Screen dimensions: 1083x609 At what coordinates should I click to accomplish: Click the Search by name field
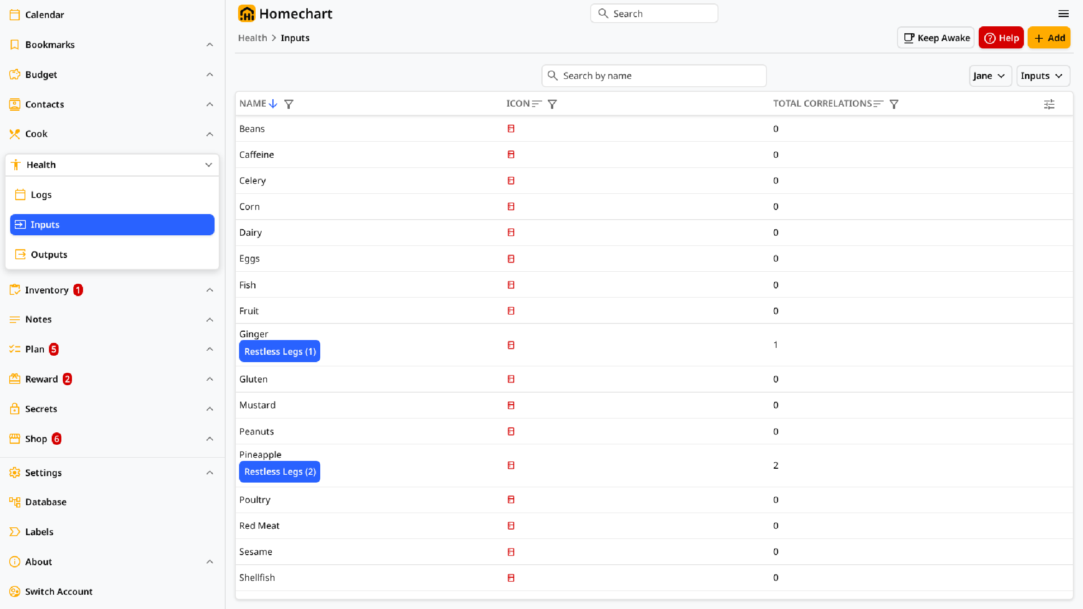coord(654,76)
